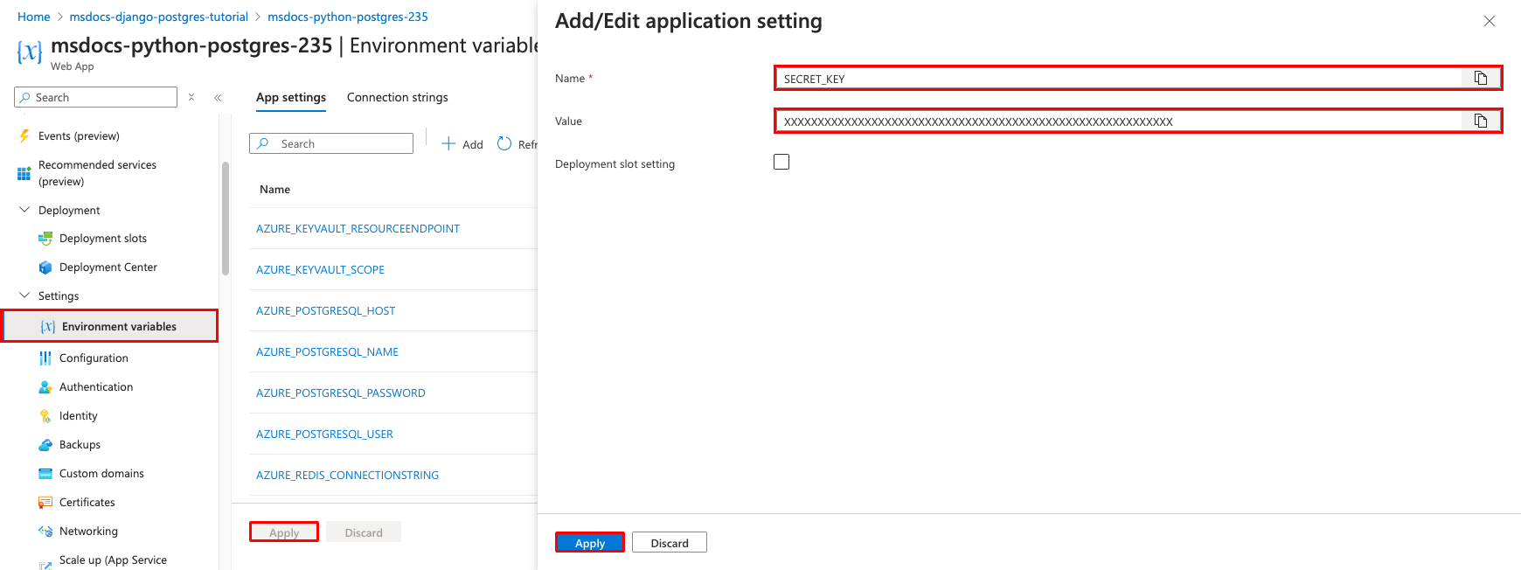Click the blue Apply button in panel

(590, 543)
